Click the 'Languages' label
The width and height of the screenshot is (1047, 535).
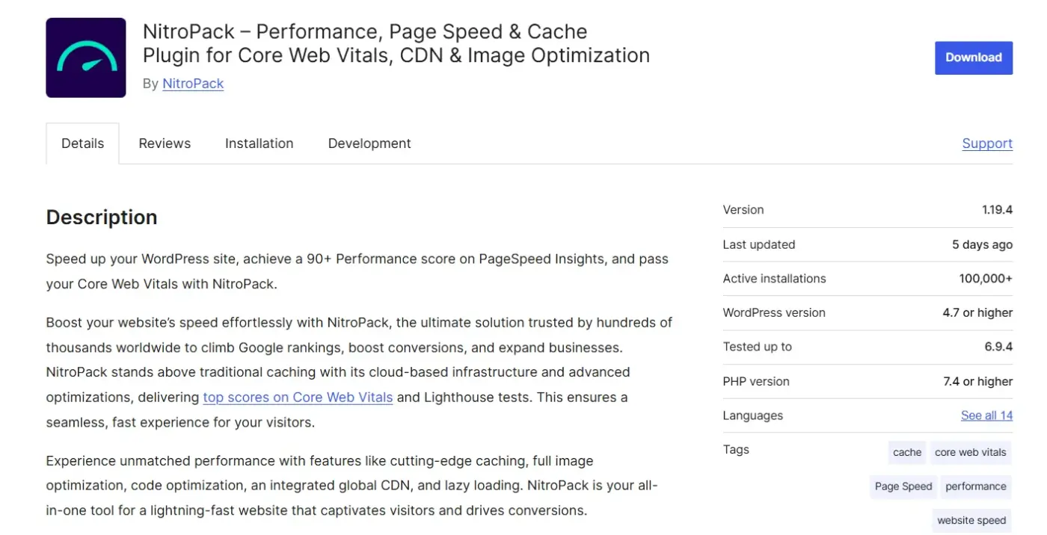click(x=752, y=415)
